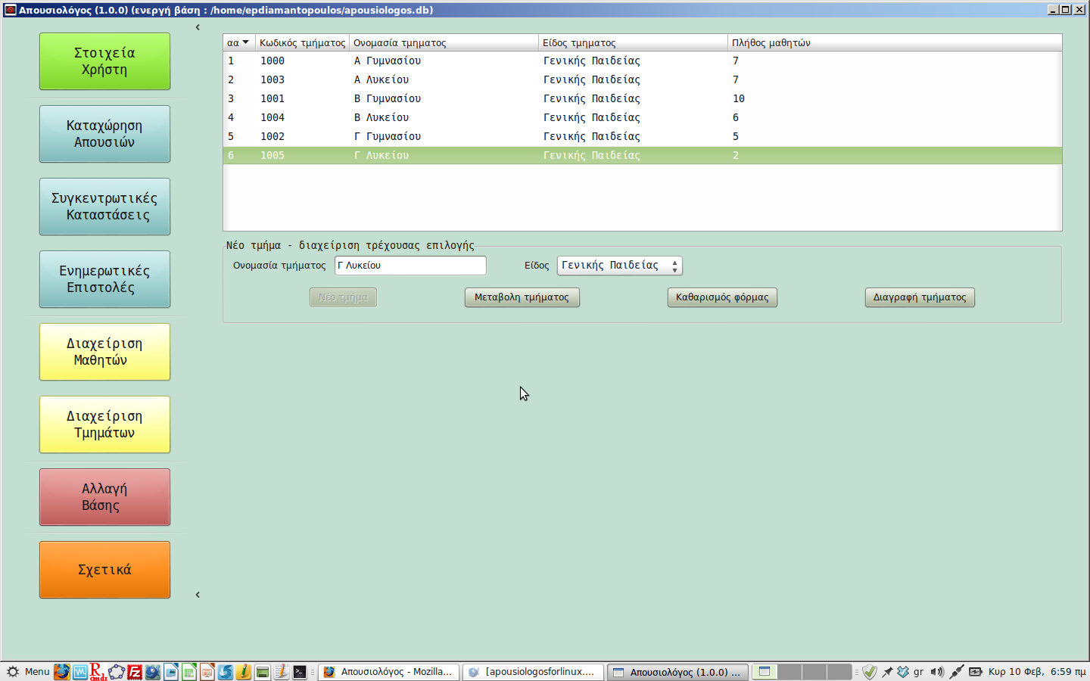Click the 'Απουσιολόγος (1.0.0)' taskbar window button
This screenshot has width=1090, height=681.
[x=678, y=672]
